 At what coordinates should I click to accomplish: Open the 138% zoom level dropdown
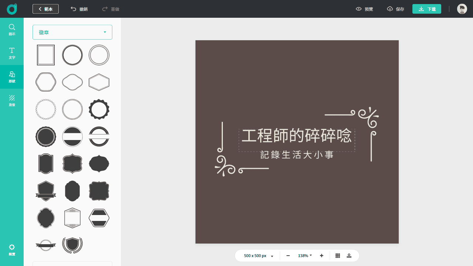click(304, 255)
